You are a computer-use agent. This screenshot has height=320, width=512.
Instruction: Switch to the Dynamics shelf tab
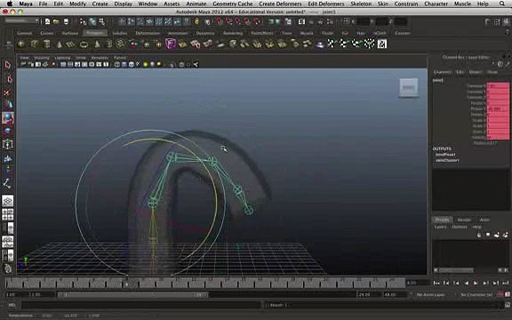[205, 33]
